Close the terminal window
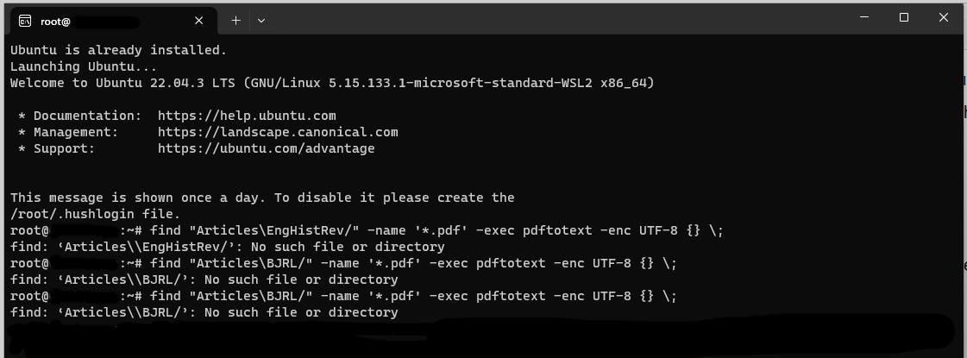The width and height of the screenshot is (967, 358). click(943, 17)
